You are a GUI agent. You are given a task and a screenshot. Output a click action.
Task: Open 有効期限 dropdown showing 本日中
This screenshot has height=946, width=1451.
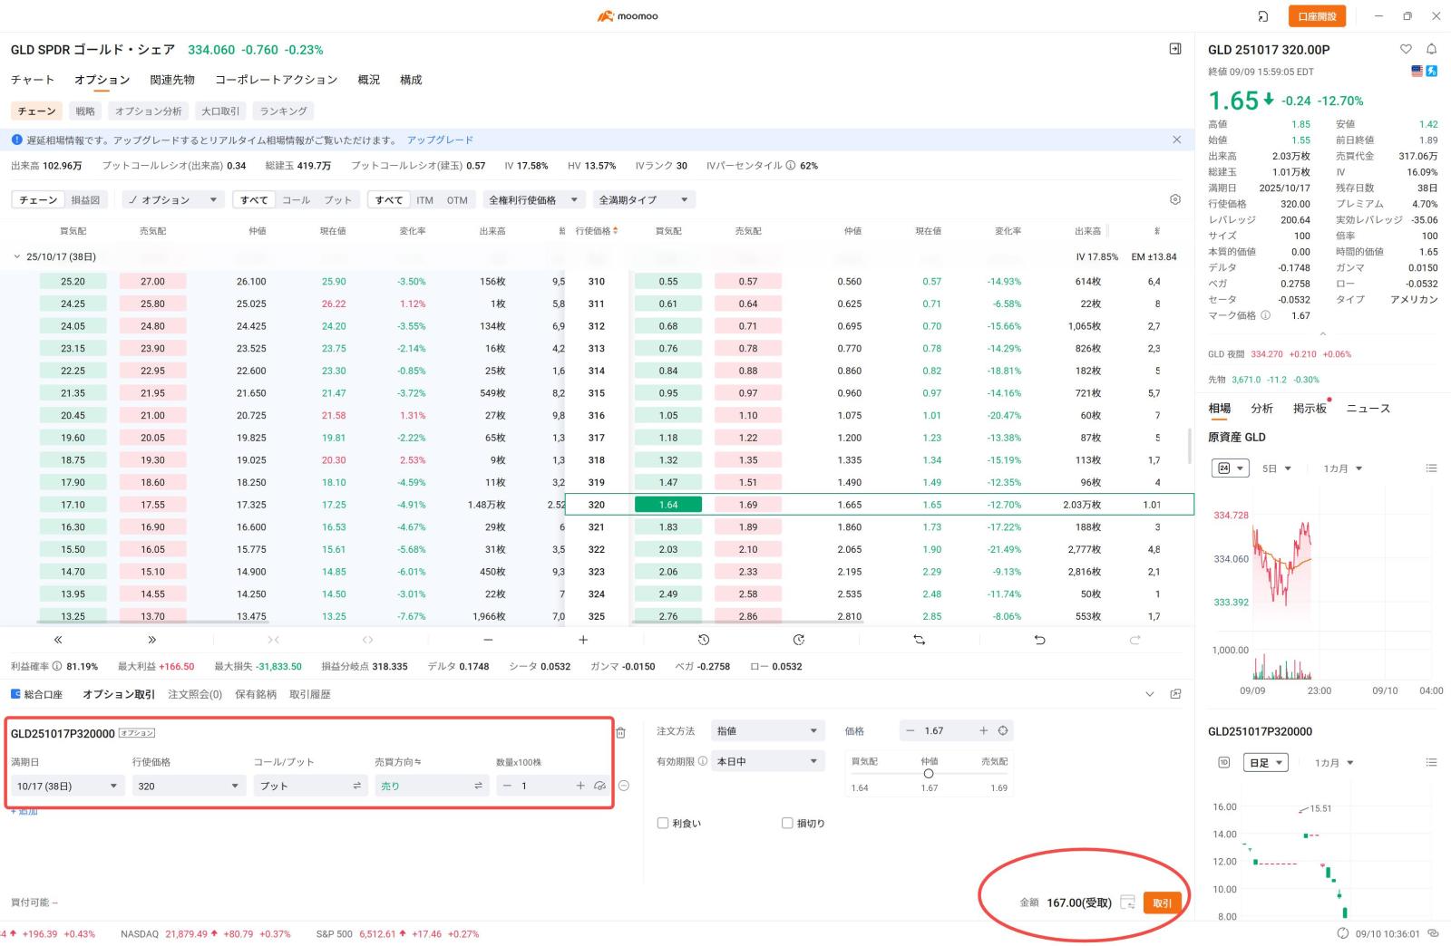(767, 761)
